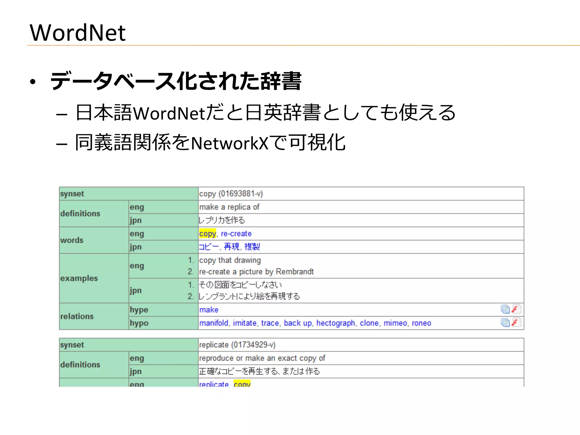This screenshot has height=435, width=580.
Task: Select synset text 'copy (01693881-v)'
Action: click(231, 194)
